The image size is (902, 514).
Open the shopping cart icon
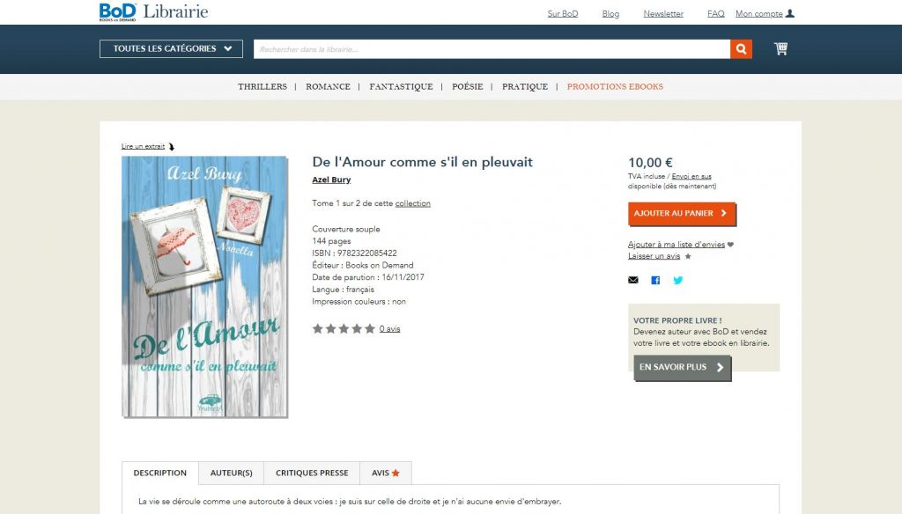pos(780,49)
